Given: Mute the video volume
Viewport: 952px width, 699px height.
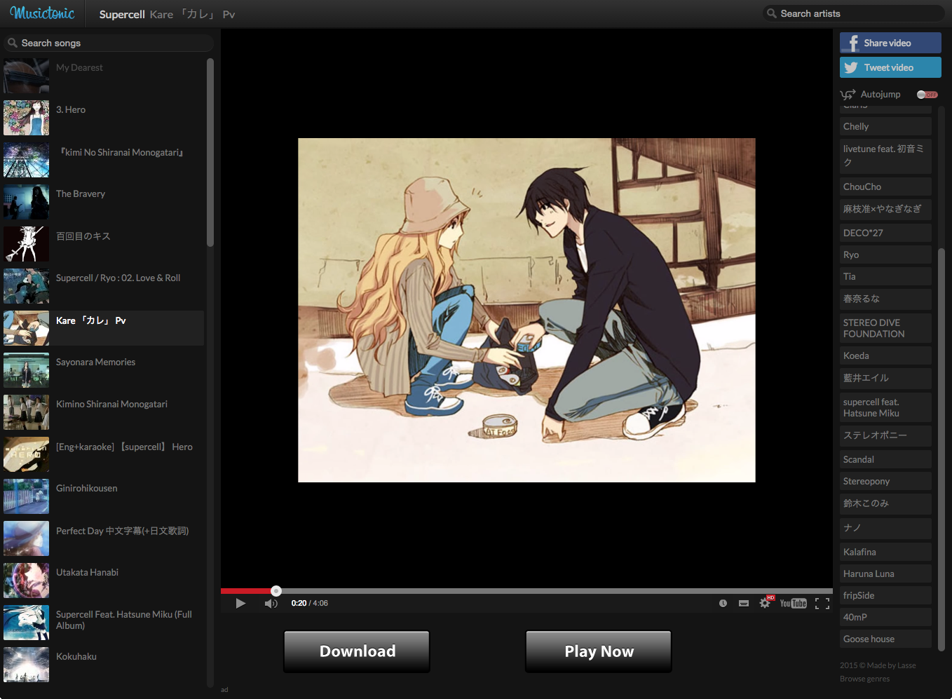Looking at the screenshot, I should (x=271, y=603).
